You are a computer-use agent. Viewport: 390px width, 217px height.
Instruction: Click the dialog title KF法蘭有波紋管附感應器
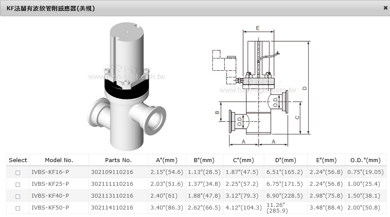51,8
